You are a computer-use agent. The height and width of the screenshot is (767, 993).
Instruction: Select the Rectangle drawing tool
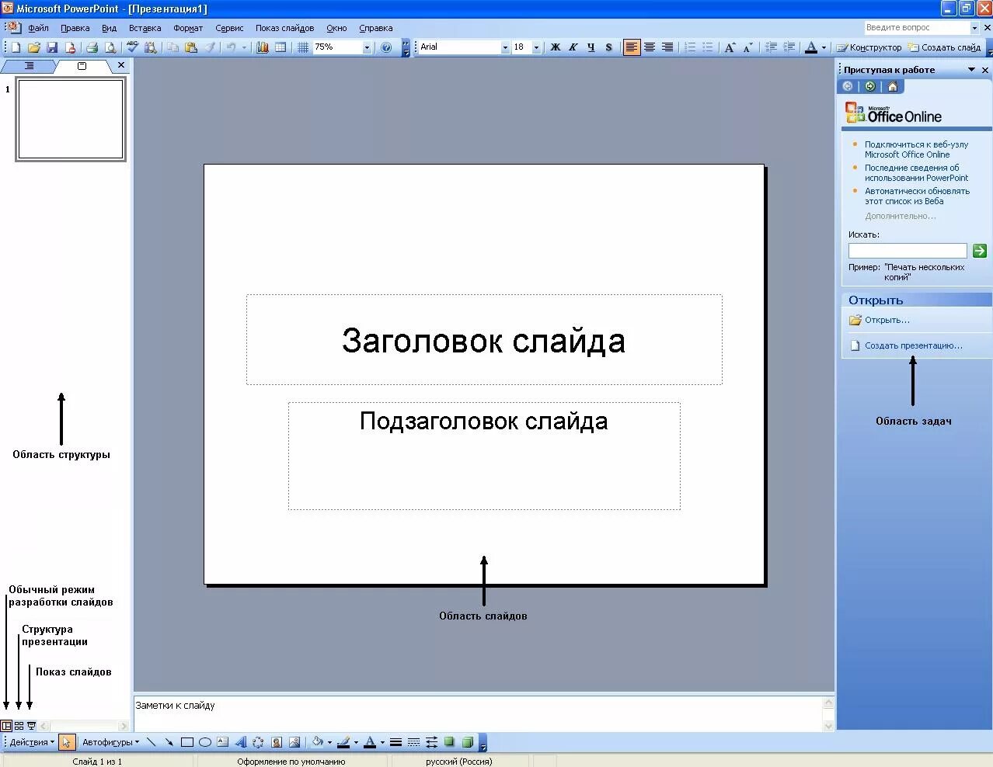coord(187,742)
